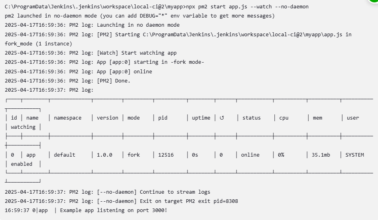Click the '[Watch] Start watching app' log line
The width and height of the screenshot is (378, 220).
click(x=91, y=53)
